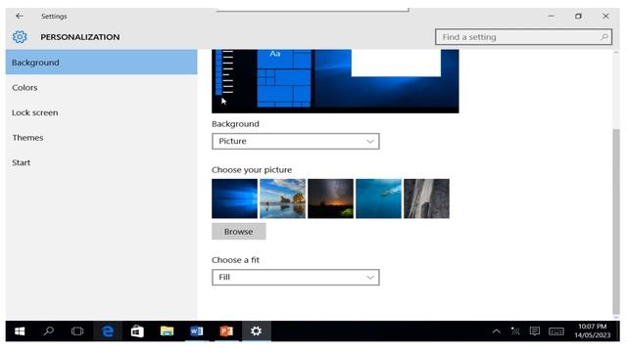Click the Browse button
Screen dimensions: 627x352
pyautogui.click(x=239, y=232)
